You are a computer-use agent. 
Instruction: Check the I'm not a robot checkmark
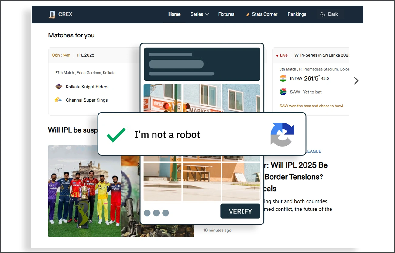pyautogui.click(x=116, y=135)
